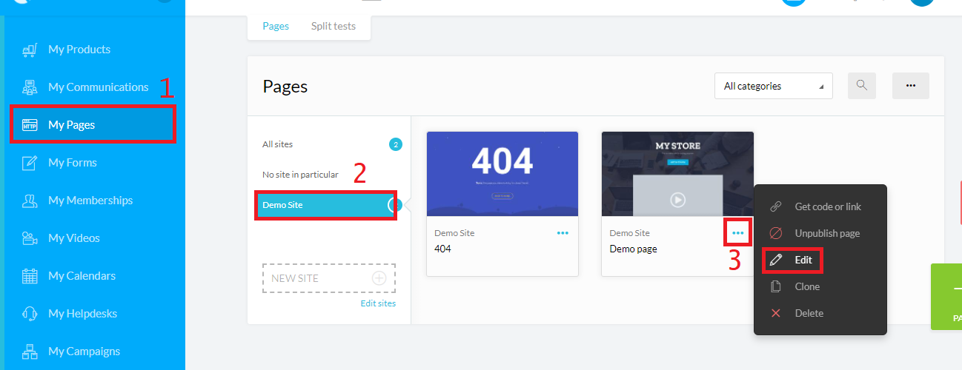Click the 404 page name text
The image size is (962, 370).
click(442, 249)
